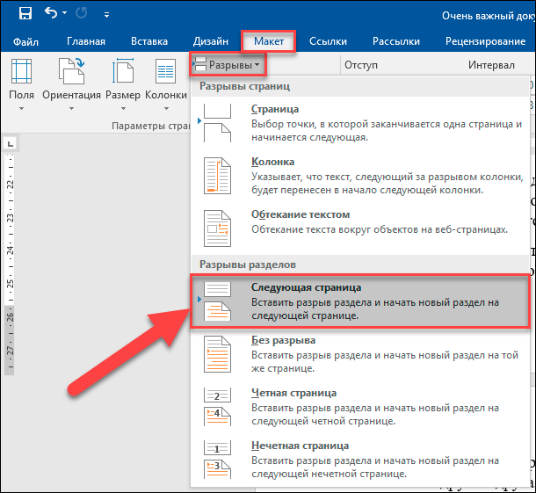Image resolution: width=536 pixels, height=493 pixels.
Task: Click the Четная страница icon
Action: click(217, 407)
